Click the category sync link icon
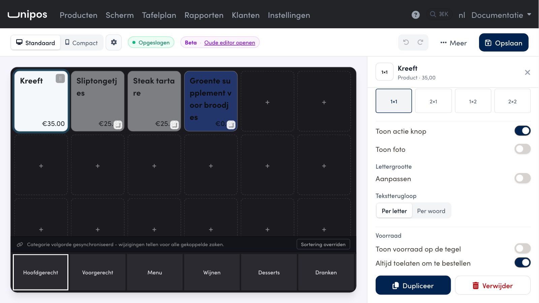 (20, 244)
